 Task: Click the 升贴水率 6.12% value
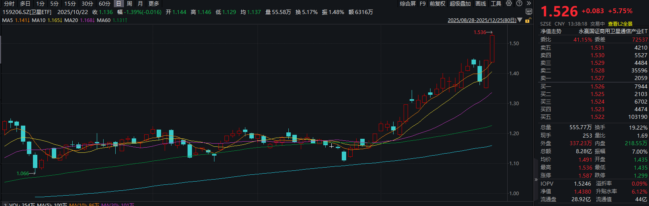639,192
